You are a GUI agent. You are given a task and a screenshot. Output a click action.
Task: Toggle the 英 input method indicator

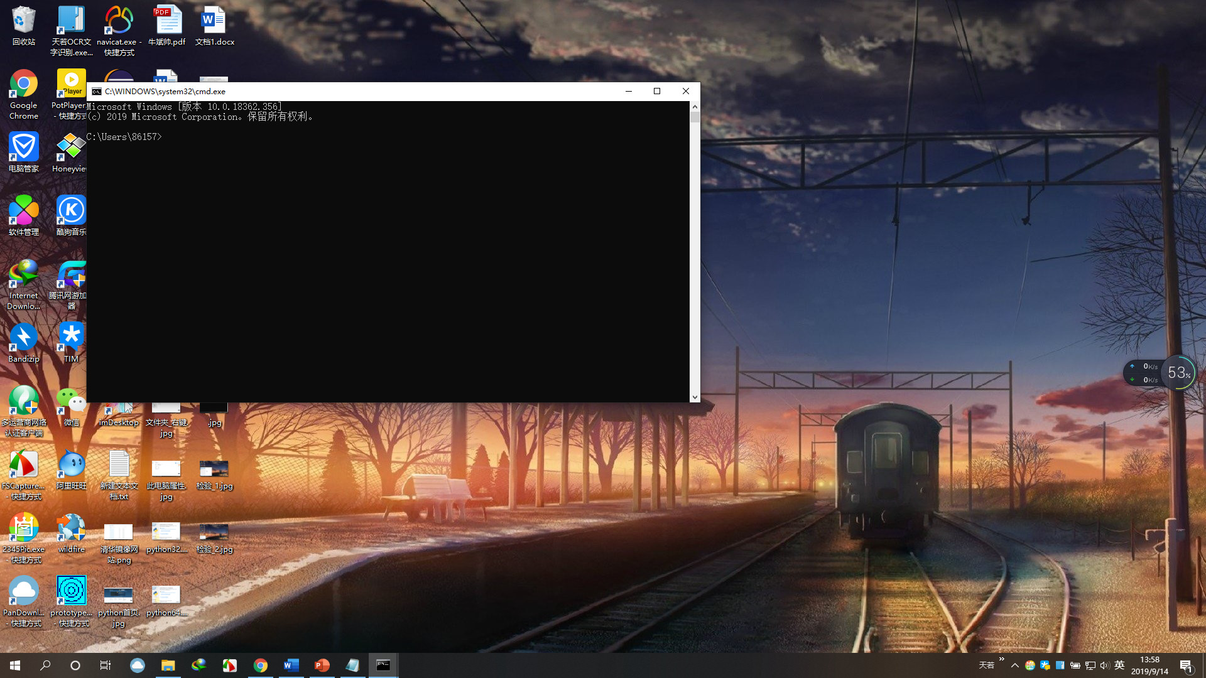coord(1119,665)
